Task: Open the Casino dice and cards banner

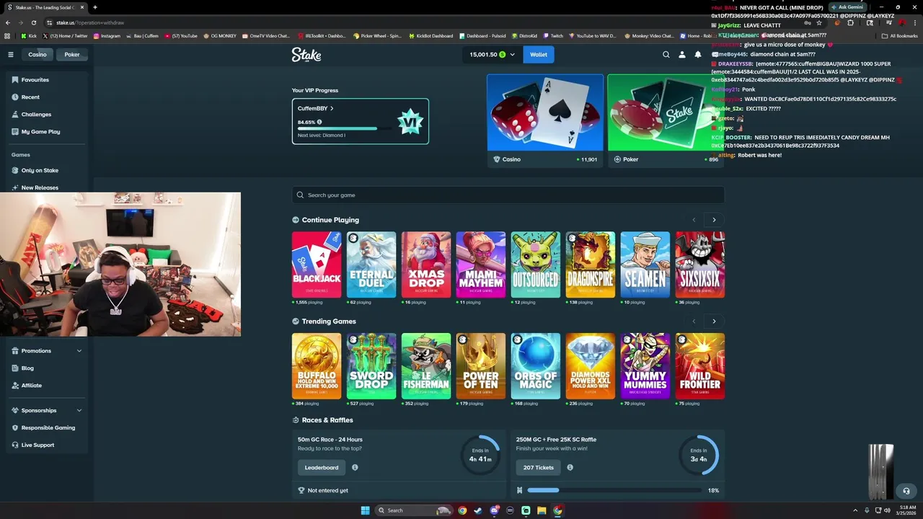Action: (x=546, y=120)
